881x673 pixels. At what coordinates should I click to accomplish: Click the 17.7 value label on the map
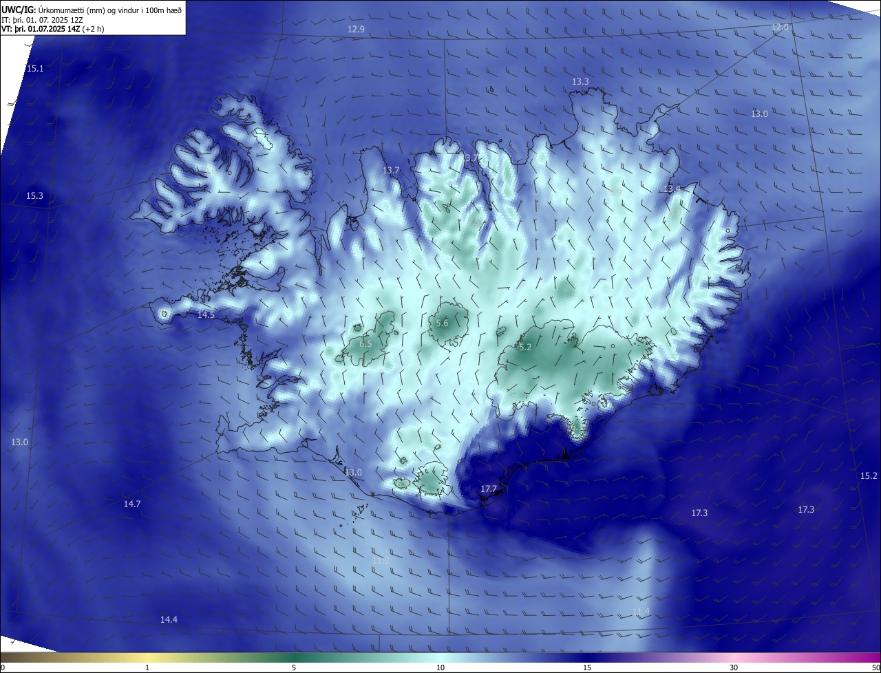[x=489, y=489]
